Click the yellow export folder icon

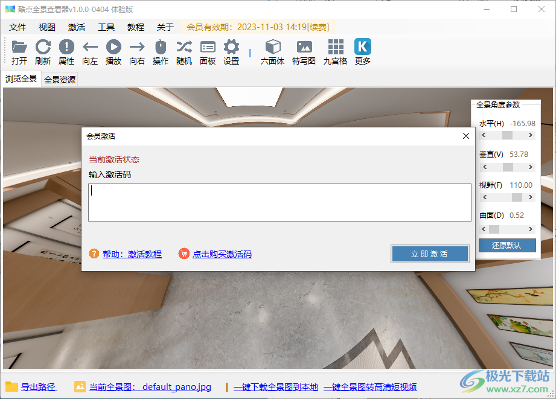[x=11, y=386]
